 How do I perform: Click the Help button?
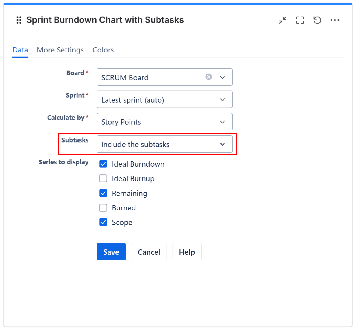(x=187, y=252)
